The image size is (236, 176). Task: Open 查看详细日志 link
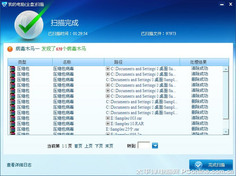point(19,165)
